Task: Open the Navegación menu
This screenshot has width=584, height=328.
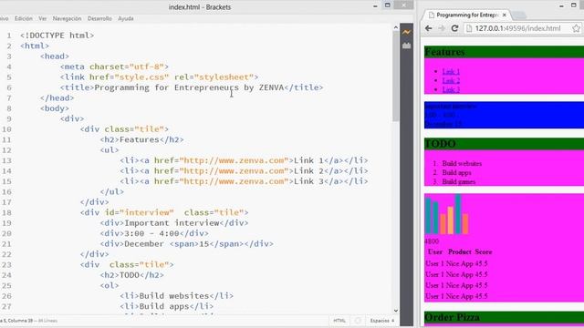Action: click(x=67, y=18)
